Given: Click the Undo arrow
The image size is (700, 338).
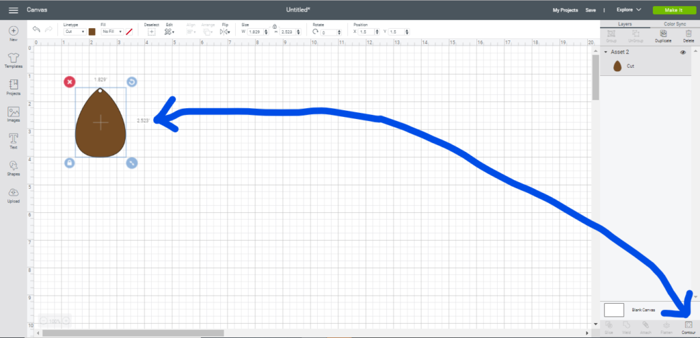Looking at the screenshot, I should click(37, 29).
